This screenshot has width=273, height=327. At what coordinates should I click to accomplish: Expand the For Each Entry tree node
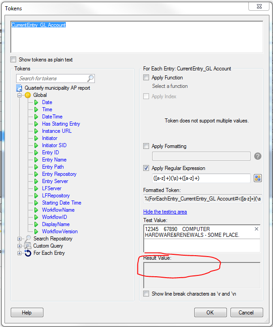(x=19, y=253)
